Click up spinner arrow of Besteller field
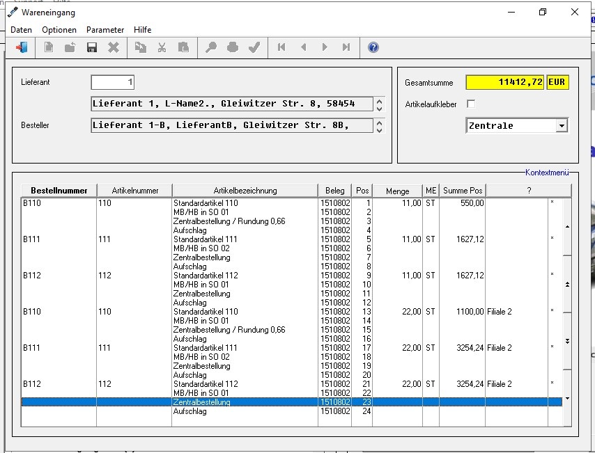This screenshot has height=453, width=595. [x=379, y=122]
